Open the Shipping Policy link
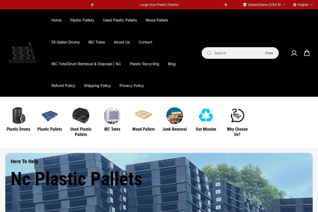The image size is (318, 212). 97,86
